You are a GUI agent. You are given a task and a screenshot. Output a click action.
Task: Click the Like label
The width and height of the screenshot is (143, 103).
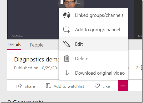pyautogui.click(x=106, y=86)
